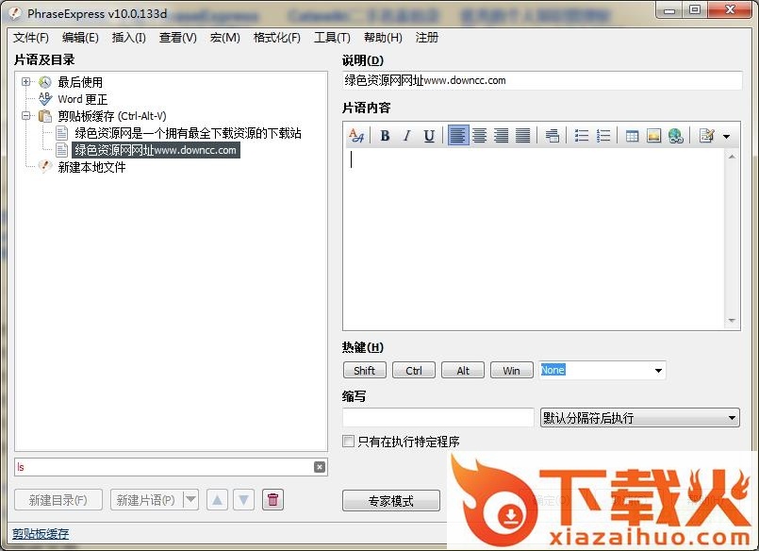Viewport: 759px width, 551px height.
Task: Open the 默认分隔符后执行 dropdown
Action: coord(640,417)
